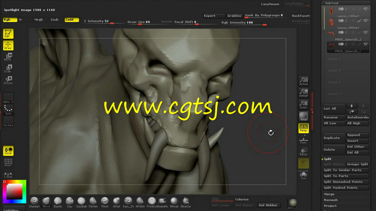Image resolution: width=376 pixels, height=211 pixels.
Task: Click the Edit mode button
Action: (x=8, y=33)
